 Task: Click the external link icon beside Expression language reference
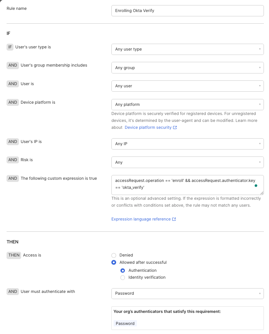tap(174, 219)
